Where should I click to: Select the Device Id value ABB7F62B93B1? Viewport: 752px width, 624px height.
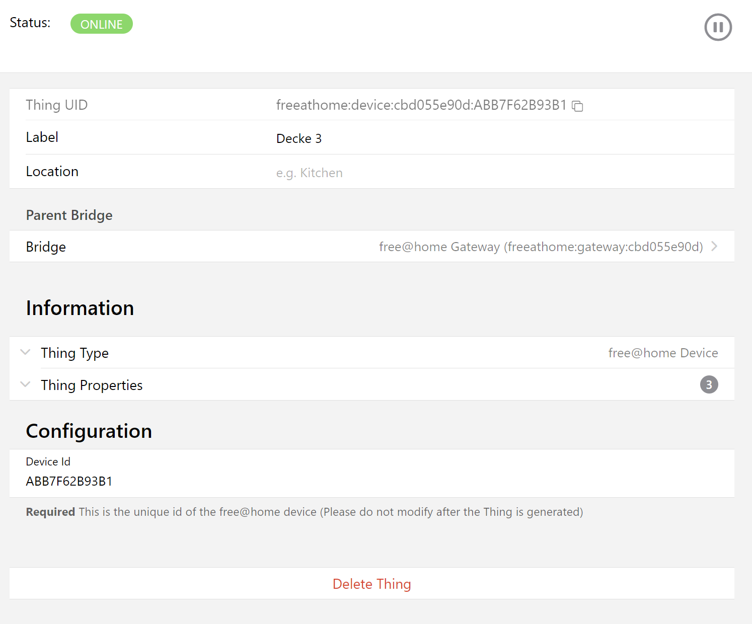tap(69, 481)
